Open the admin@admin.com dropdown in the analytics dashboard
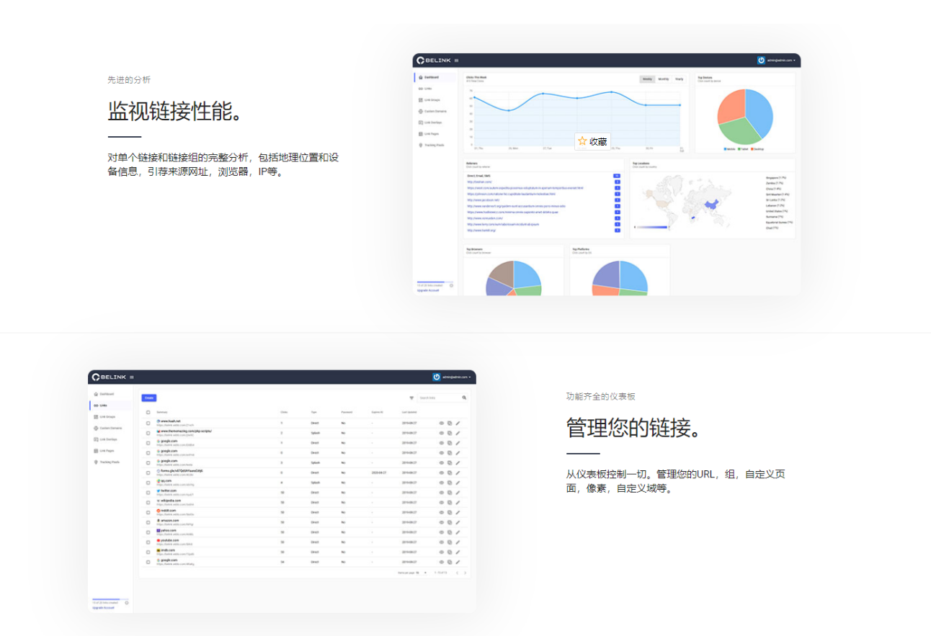The image size is (931, 636). [x=781, y=61]
